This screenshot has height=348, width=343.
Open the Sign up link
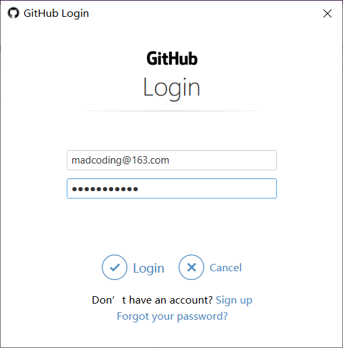(234, 300)
